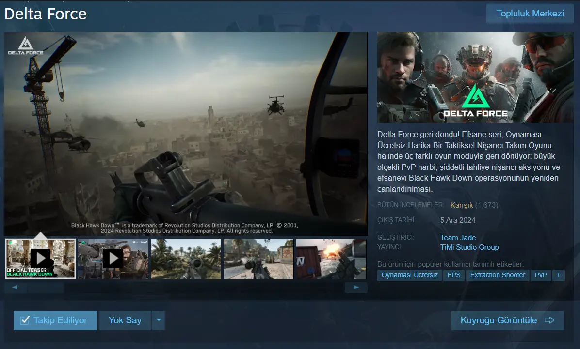Select the FPS tag
This screenshot has width=580, height=349.
click(454, 275)
